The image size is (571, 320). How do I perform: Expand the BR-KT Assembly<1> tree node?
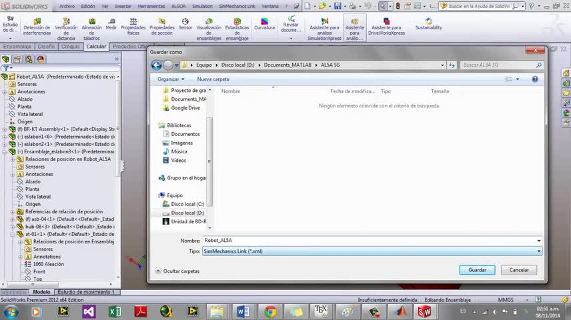coord(5,129)
